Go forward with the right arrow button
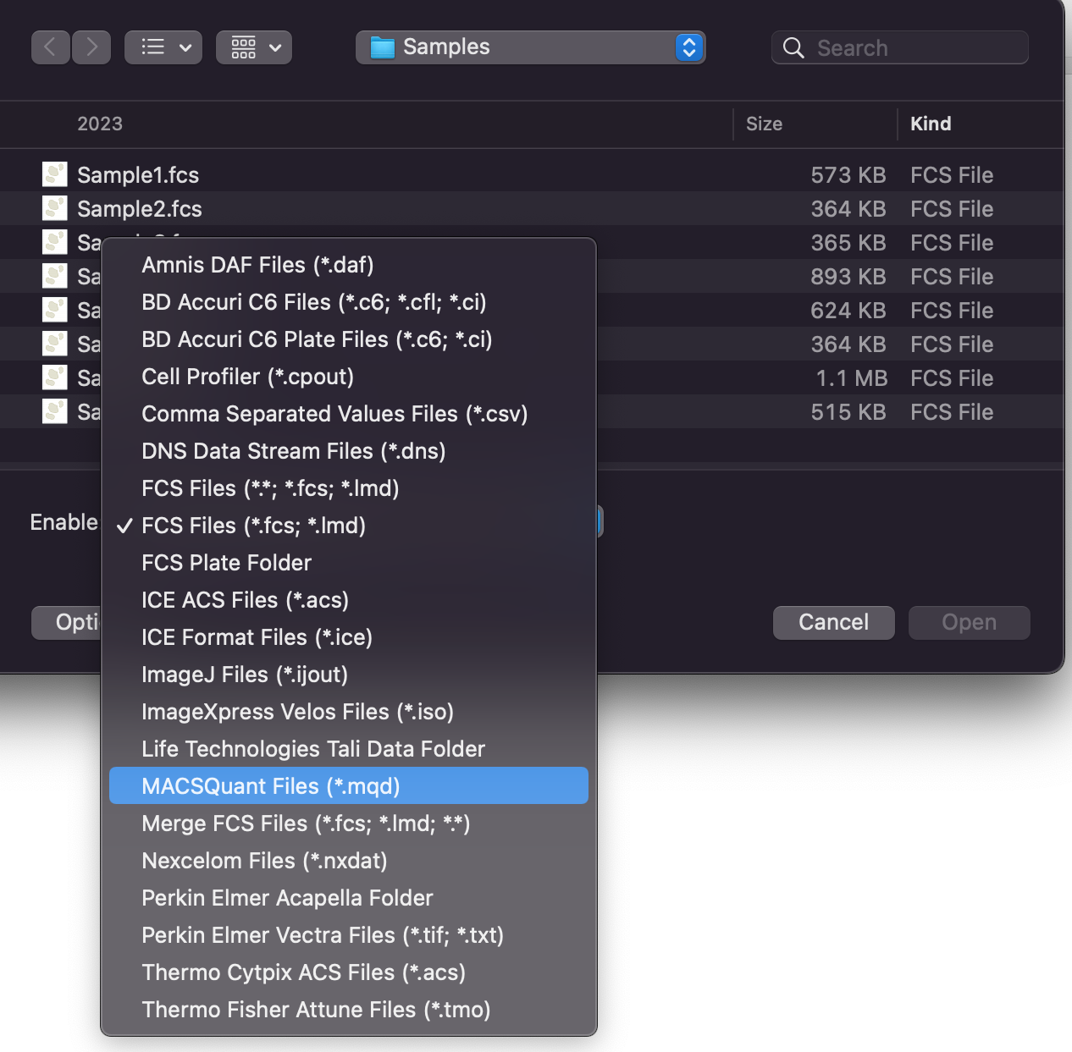This screenshot has width=1072, height=1052. click(91, 47)
